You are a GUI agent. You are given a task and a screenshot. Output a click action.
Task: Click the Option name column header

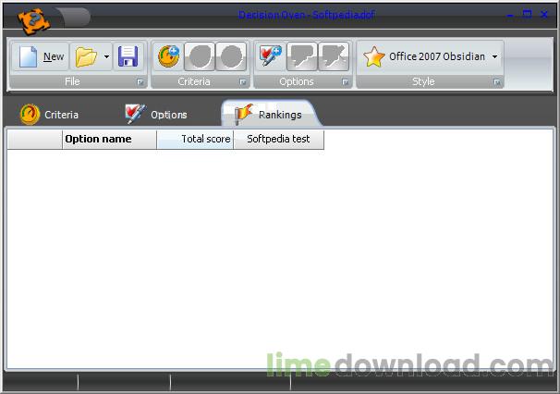[x=109, y=140]
